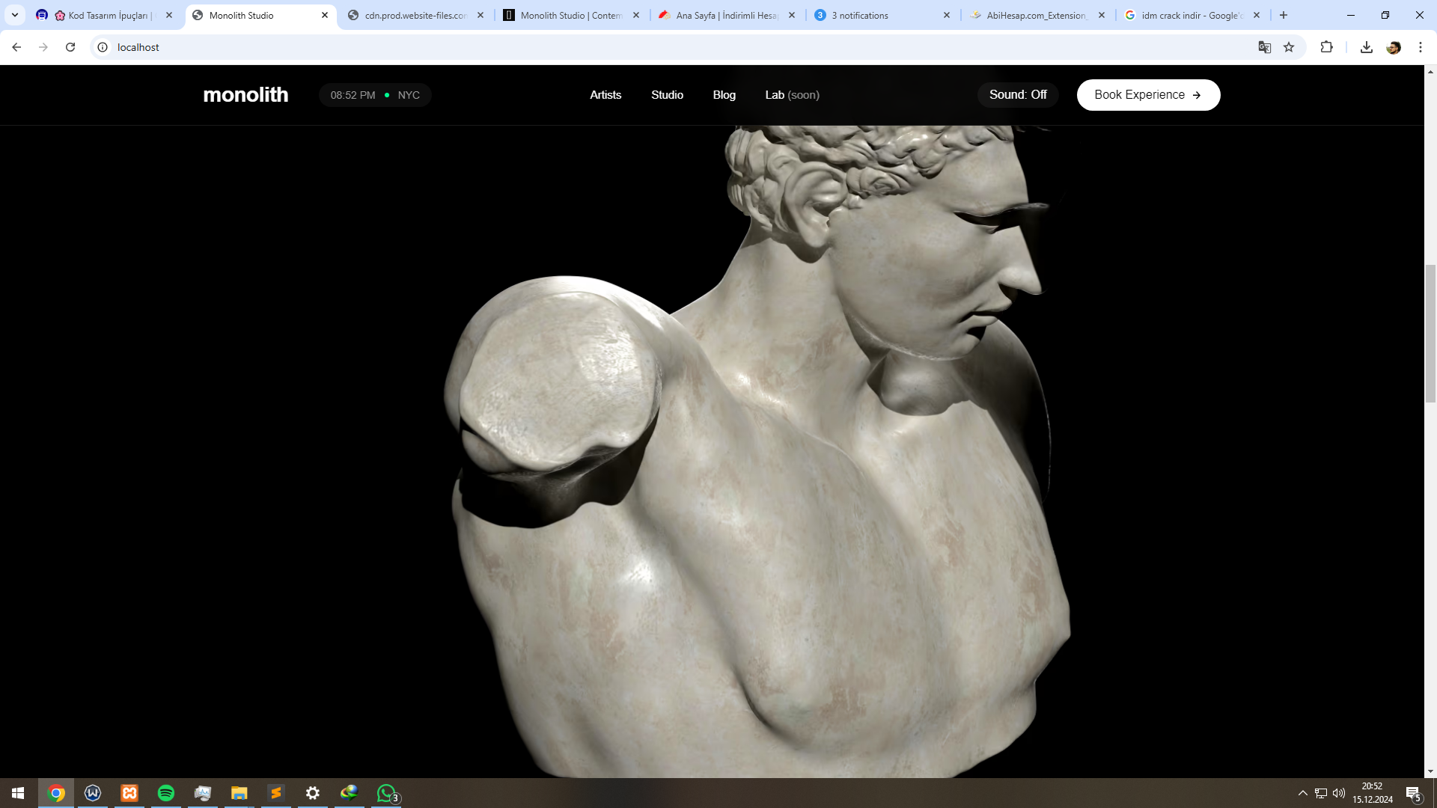The image size is (1437, 808).
Task: Open the XAMPP taskbar icon
Action: (129, 793)
